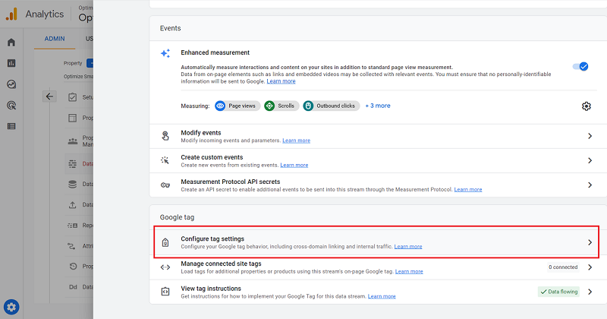Click Measurement Protocol key icon
The height and width of the screenshot is (319, 607).
pyautogui.click(x=165, y=185)
